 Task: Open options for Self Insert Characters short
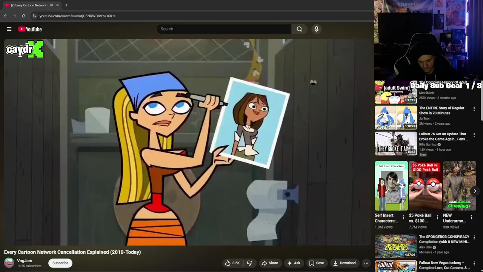(403, 217)
